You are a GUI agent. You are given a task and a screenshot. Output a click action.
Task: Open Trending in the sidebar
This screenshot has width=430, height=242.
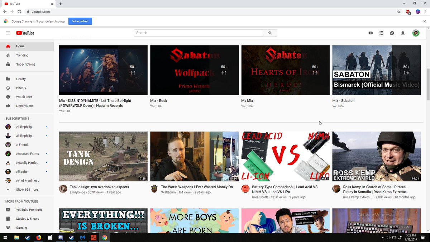(27, 55)
